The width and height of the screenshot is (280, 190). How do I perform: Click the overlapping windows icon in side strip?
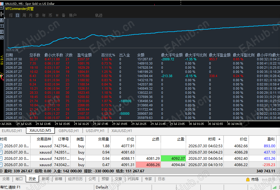point(1,37)
